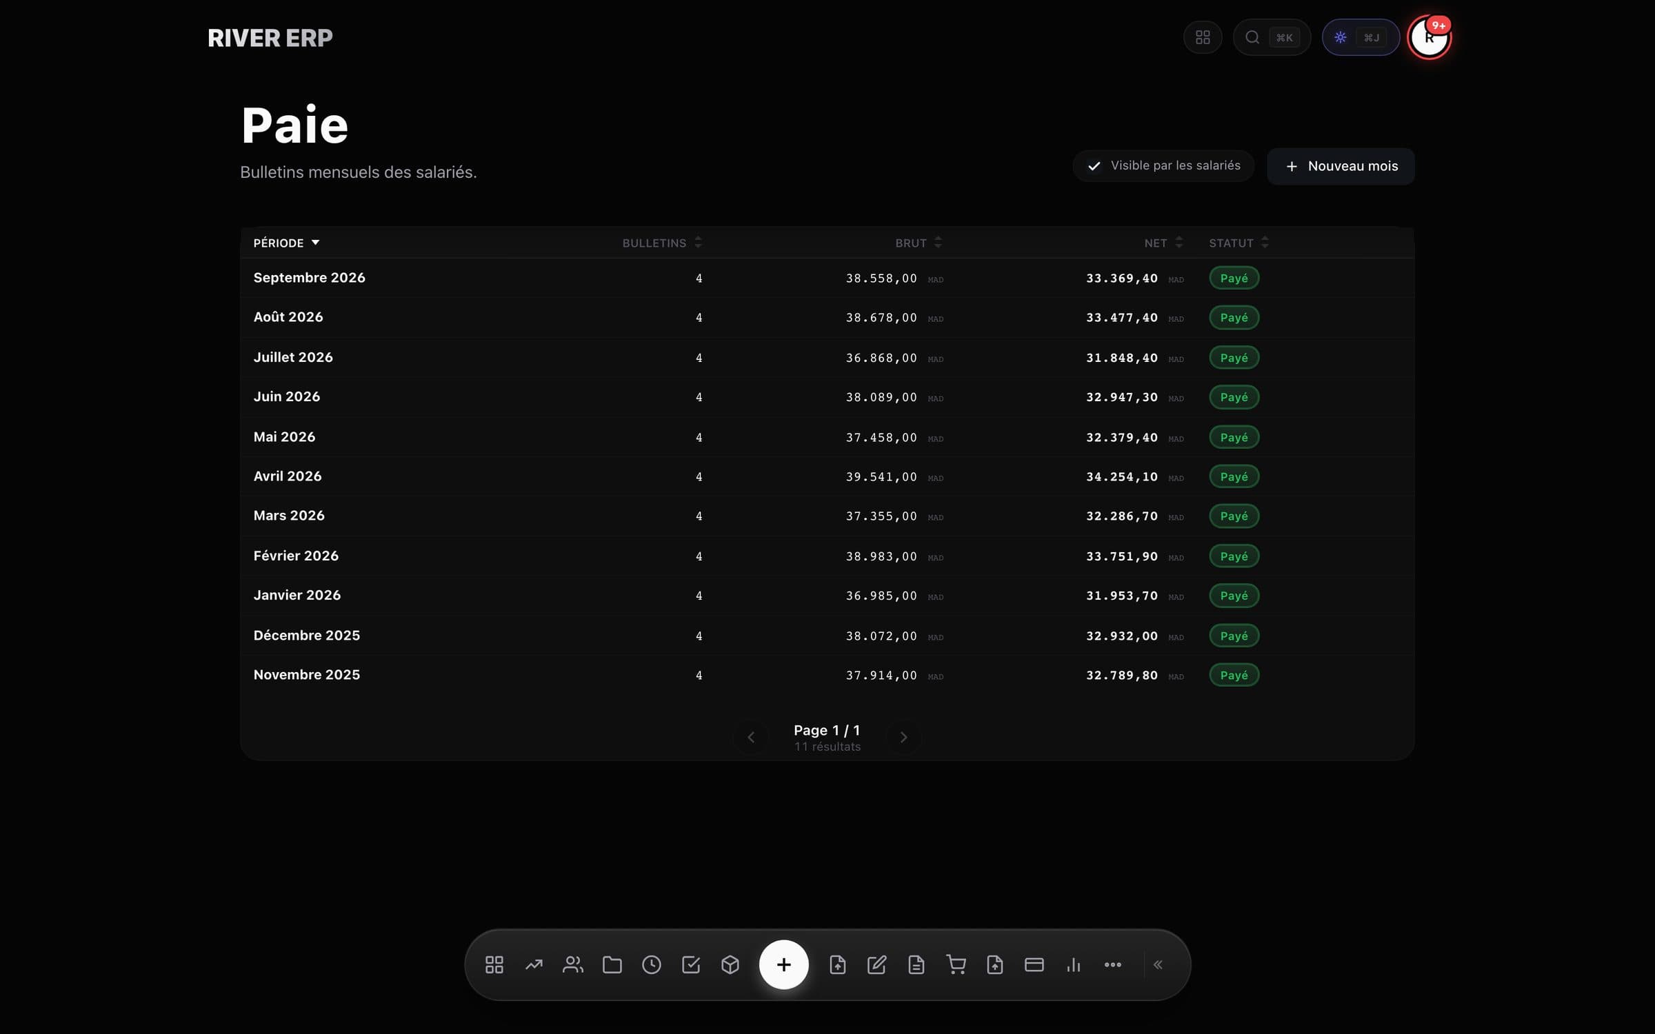
Task: Click the Nouveau mois button
Action: pyautogui.click(x=1341, y=166)
